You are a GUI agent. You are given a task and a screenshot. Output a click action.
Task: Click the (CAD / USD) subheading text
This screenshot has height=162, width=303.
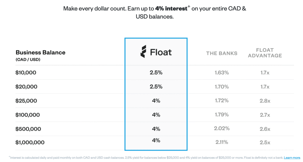[28, 59]
